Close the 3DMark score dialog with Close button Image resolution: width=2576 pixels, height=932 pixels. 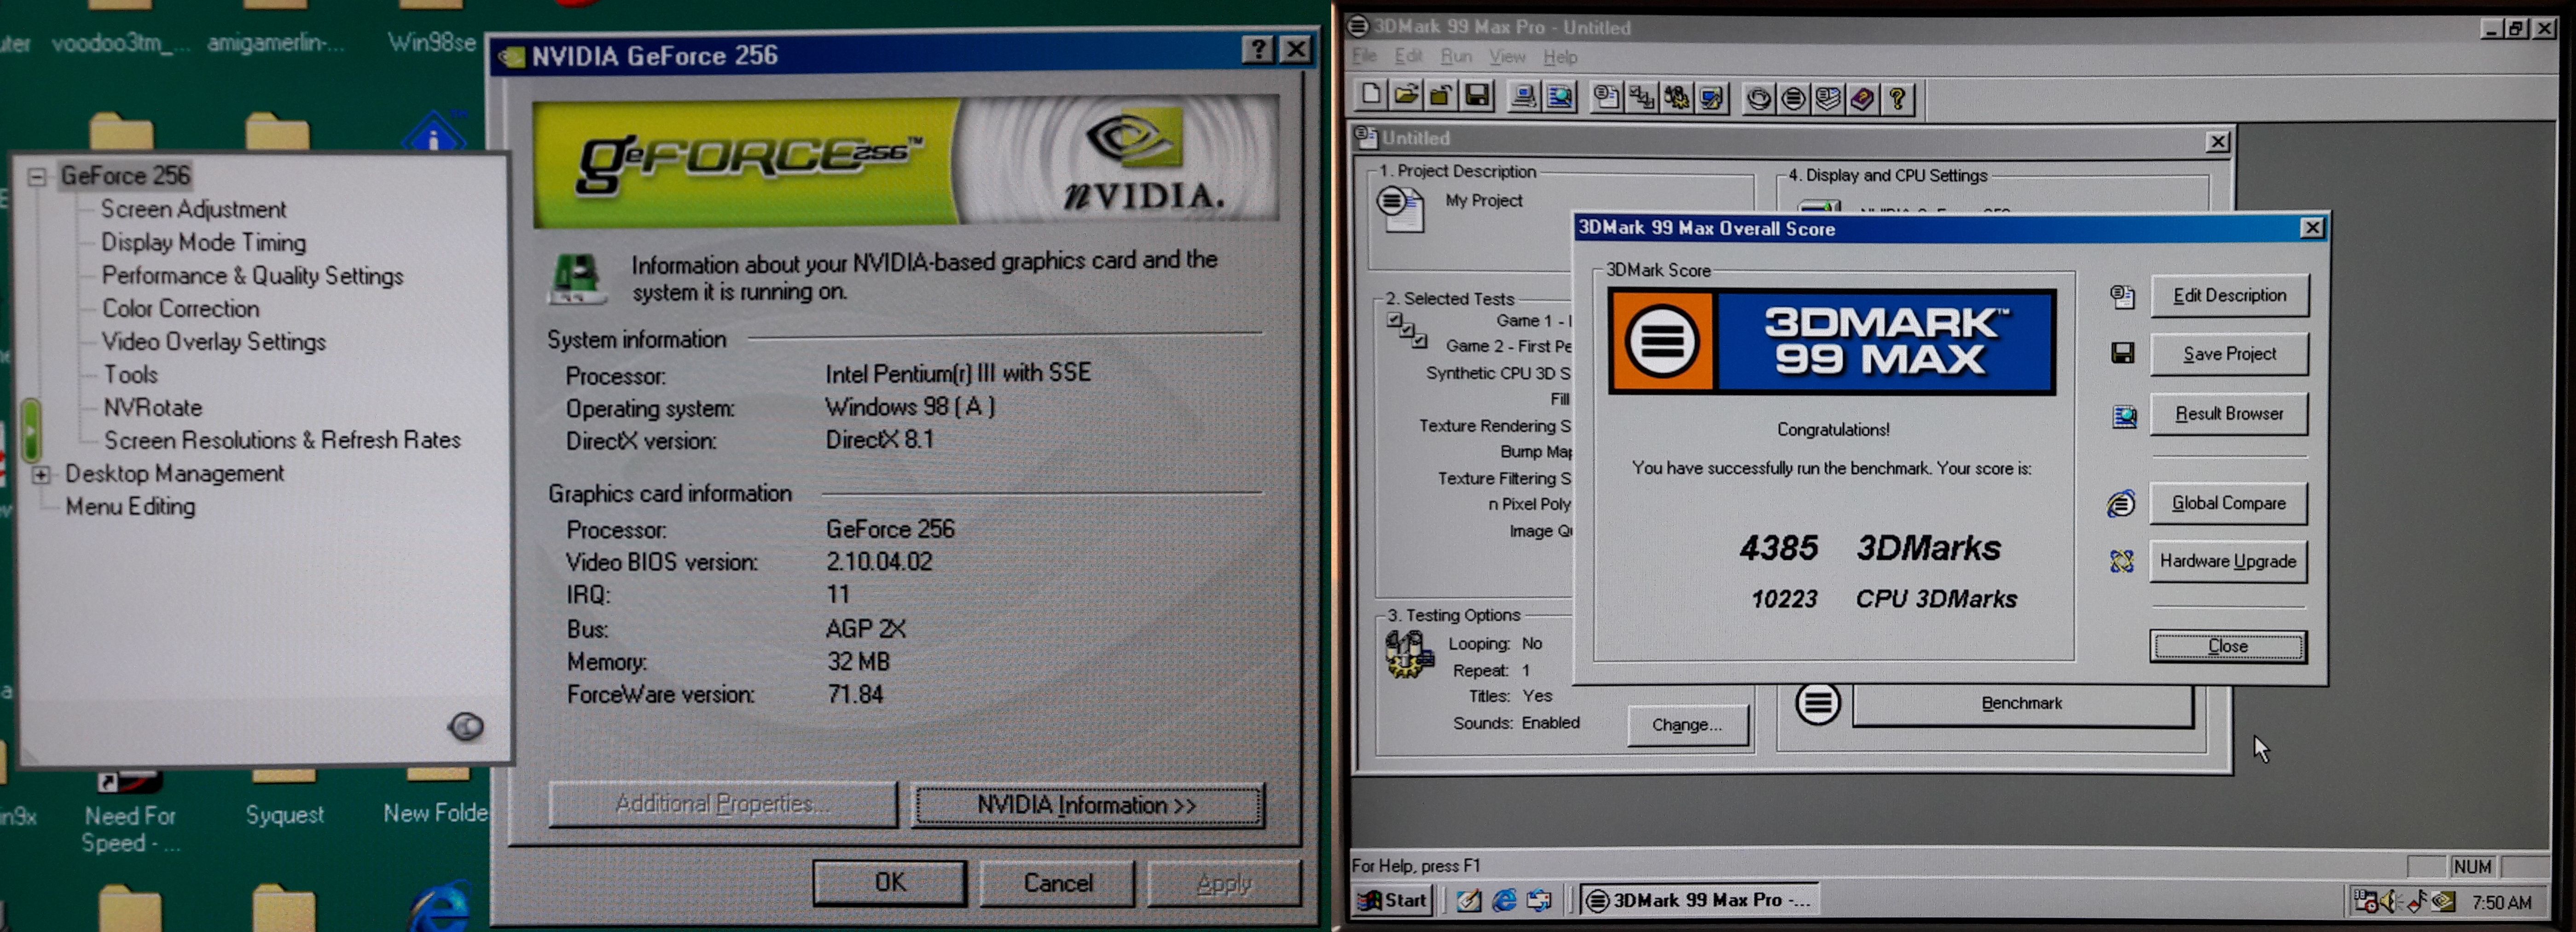coord(2228,646)
